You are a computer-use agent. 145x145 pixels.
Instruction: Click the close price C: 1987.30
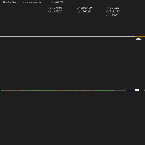click(x=55, y=11)
